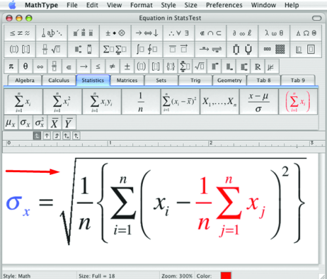Open the Sets tab
The image size is (327, 279).
pos(161,81)
